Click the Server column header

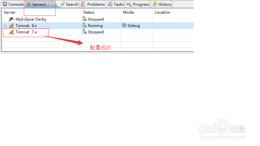[x=10, y=12]
